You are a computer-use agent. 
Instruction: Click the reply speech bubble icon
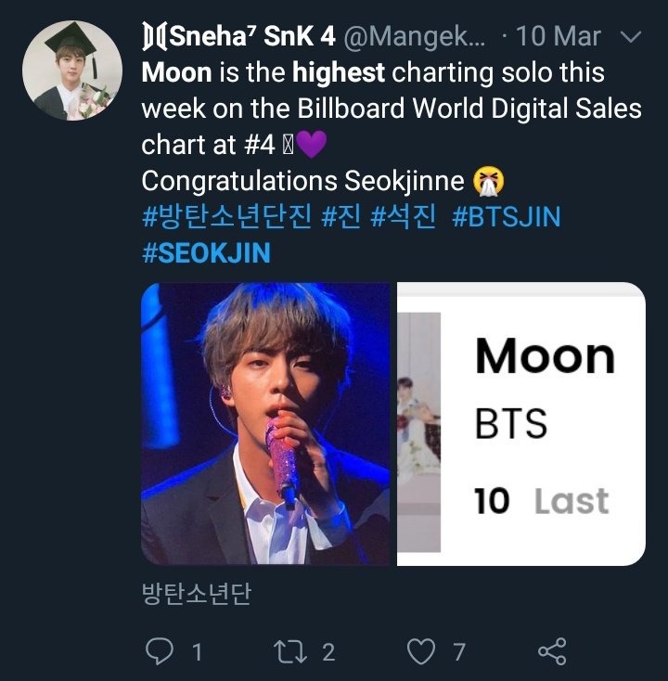tap(161, 651)
